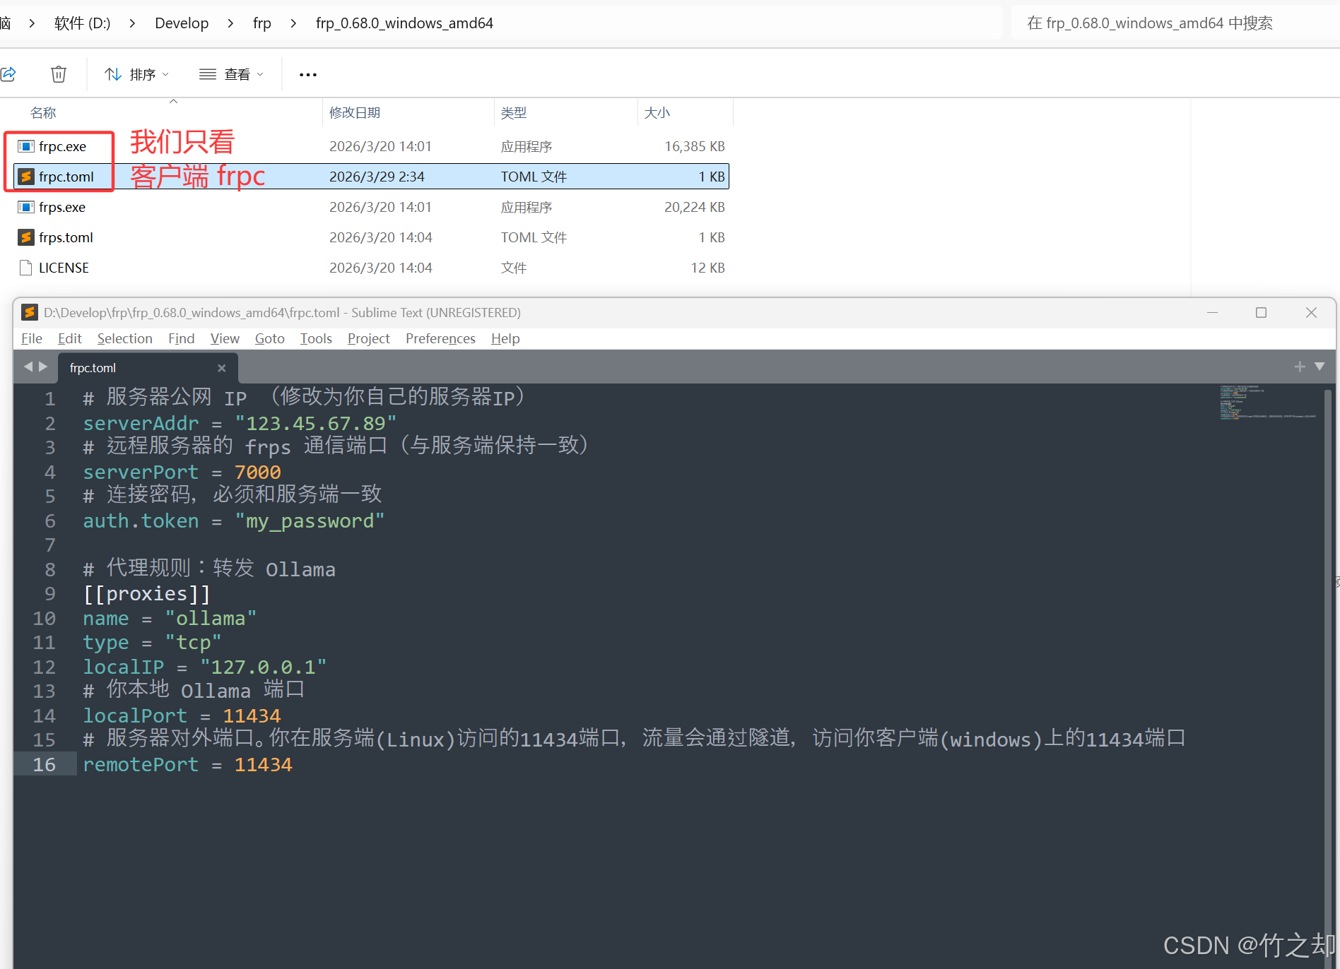The image size is (1340, 969).
Task: Sort by 类型 column header
Action: 514,113
